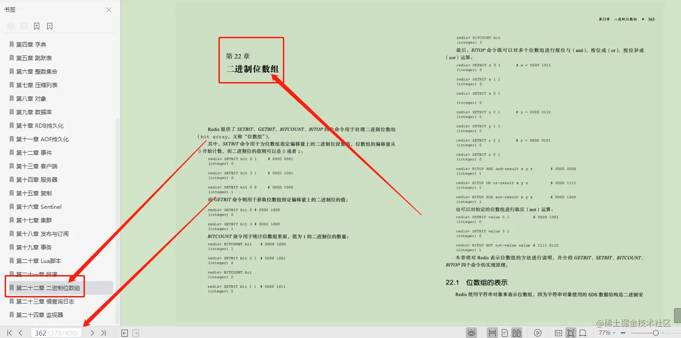Switch to two-page view
This screenshot has height=338, width=681.
(x=516, y=333)
